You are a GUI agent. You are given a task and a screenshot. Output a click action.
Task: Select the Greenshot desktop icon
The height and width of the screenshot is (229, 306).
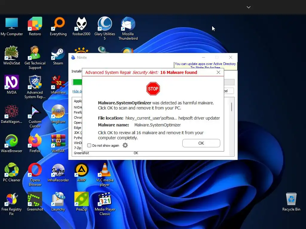[35, 202]
